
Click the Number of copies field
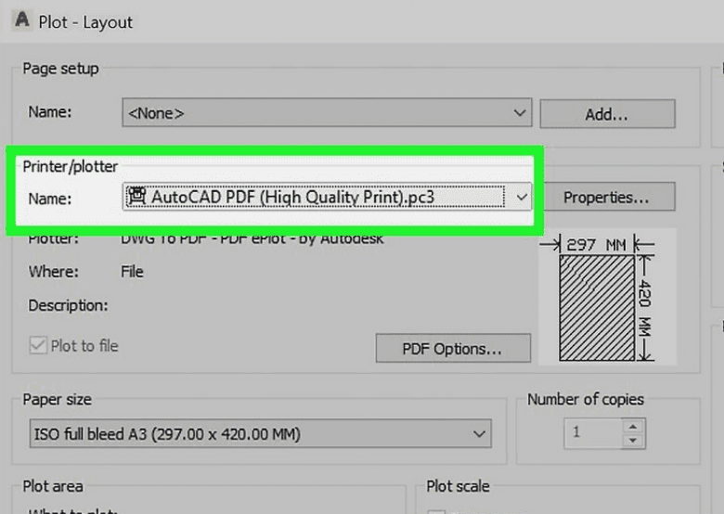pyautogui.click(x=593, y=432)
